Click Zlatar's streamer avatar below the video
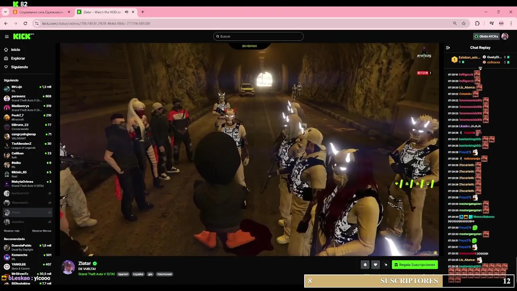 click(68, 267)
